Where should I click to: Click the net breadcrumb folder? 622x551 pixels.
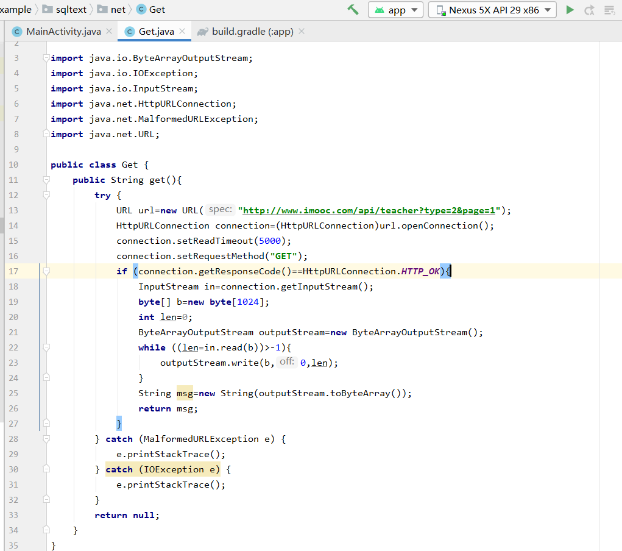point(111,10)
